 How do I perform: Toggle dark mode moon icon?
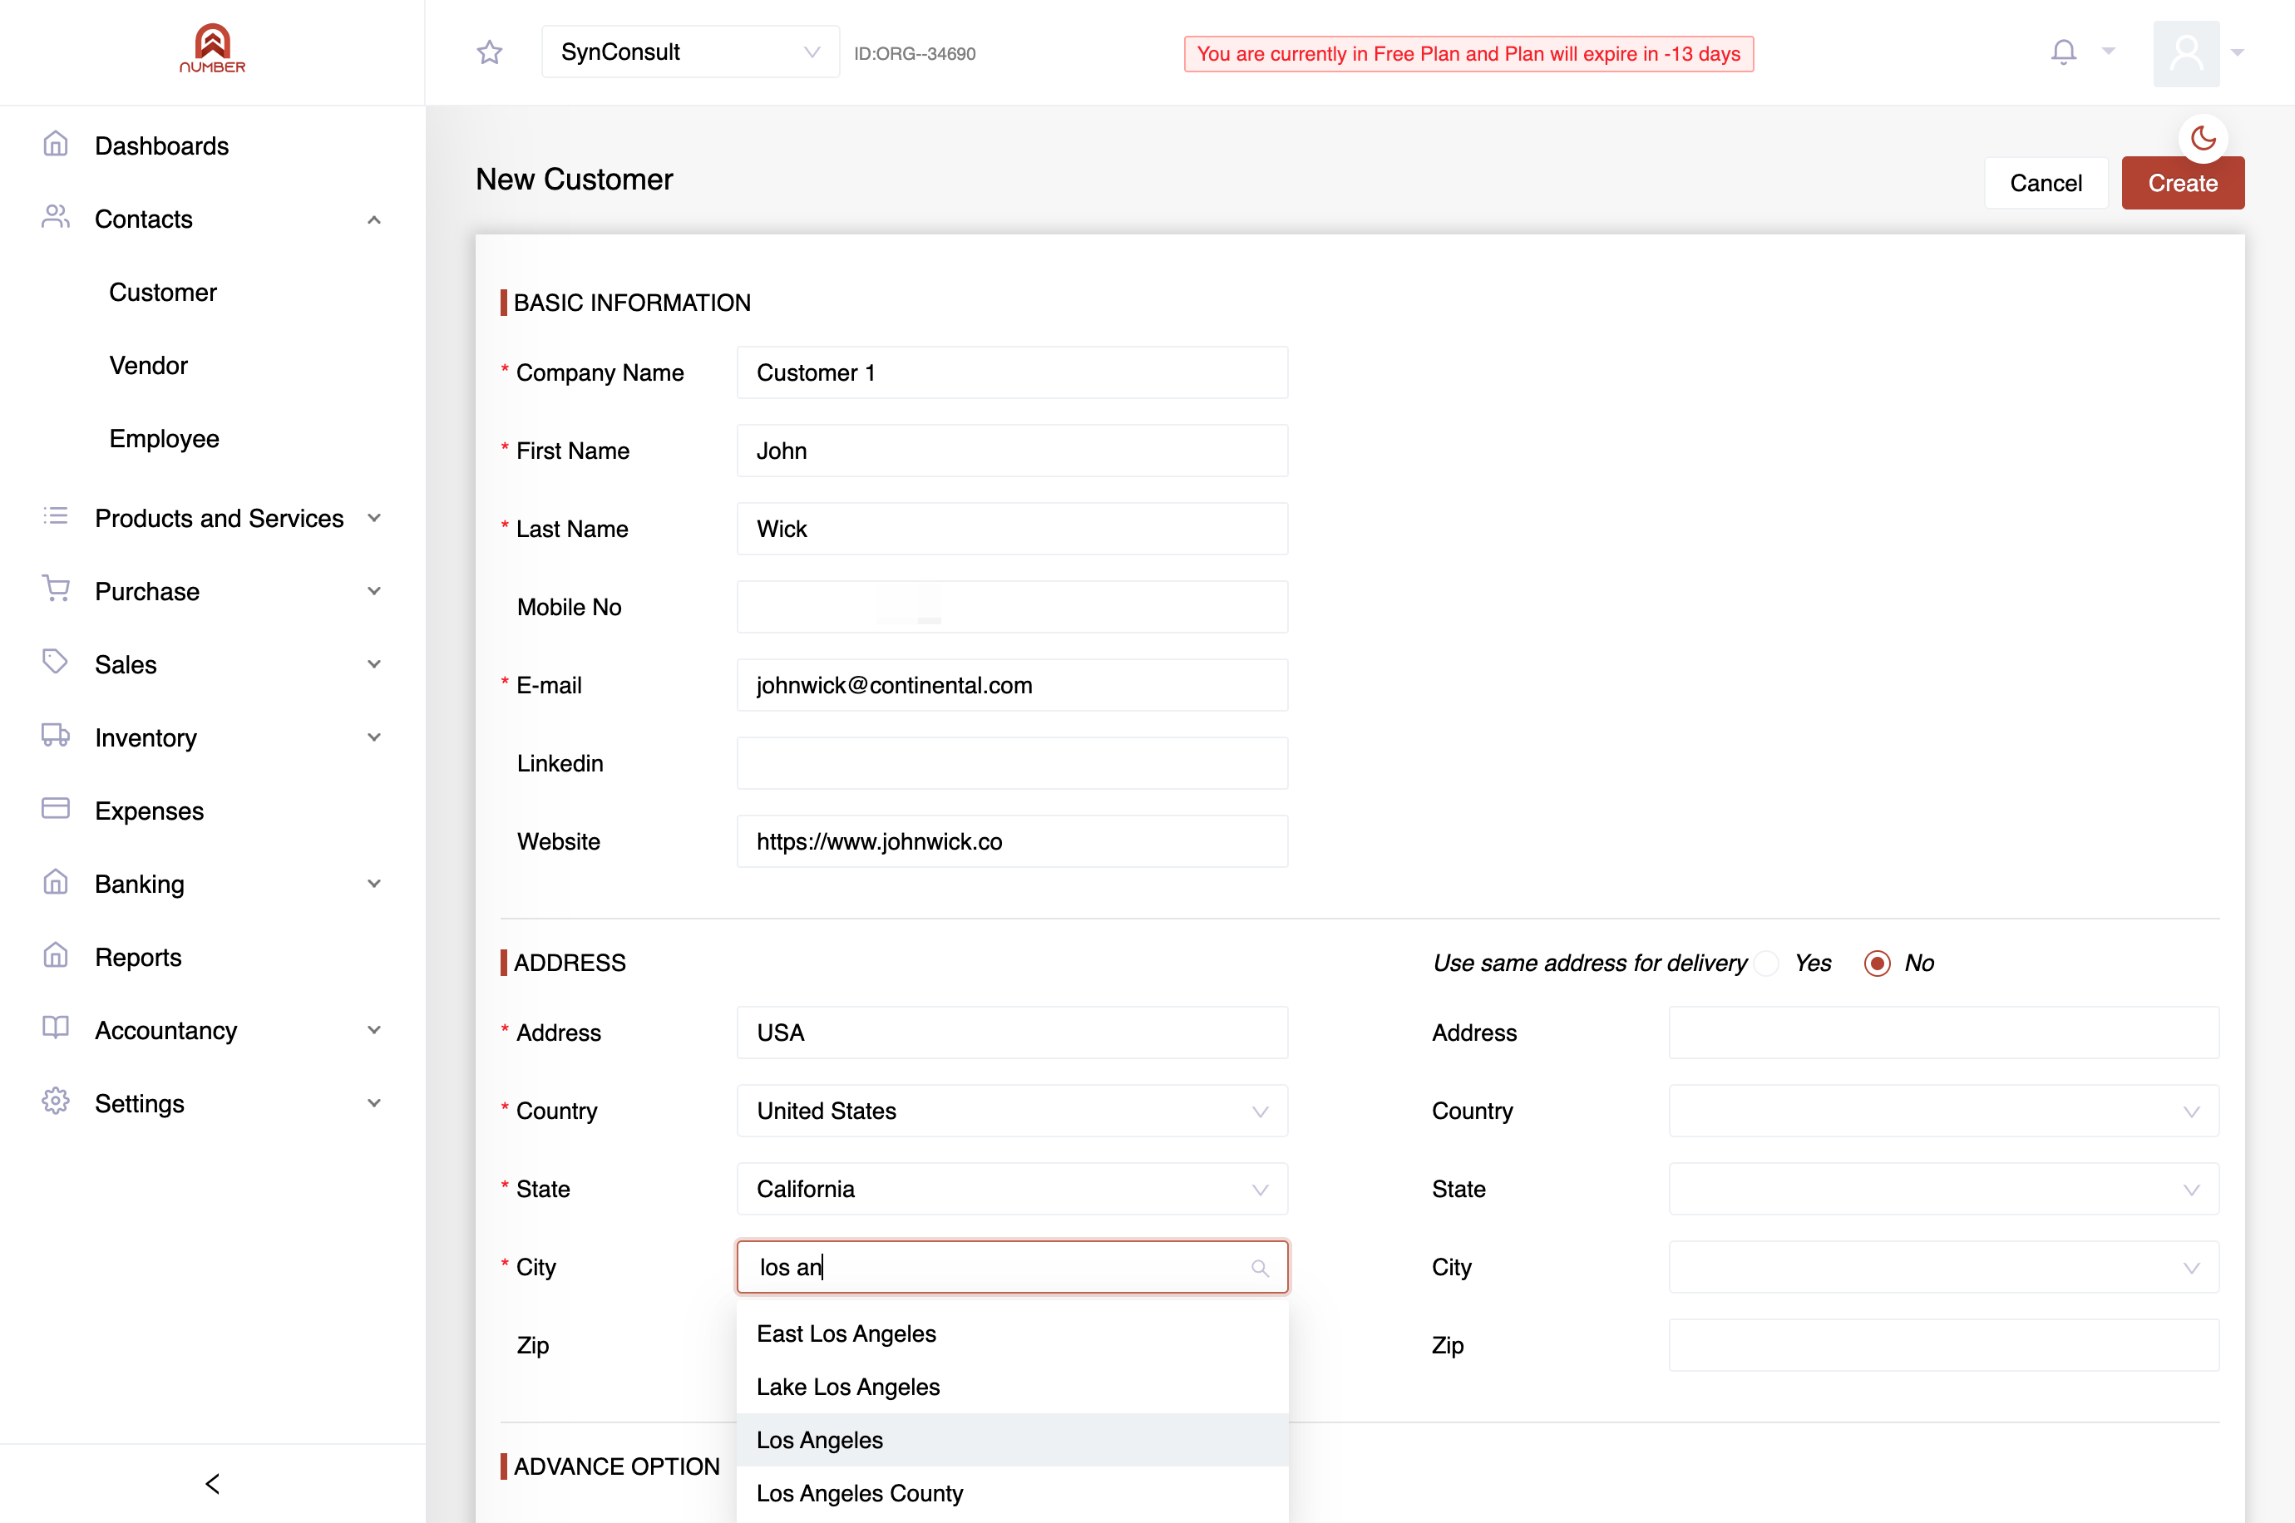[2204, 139]
